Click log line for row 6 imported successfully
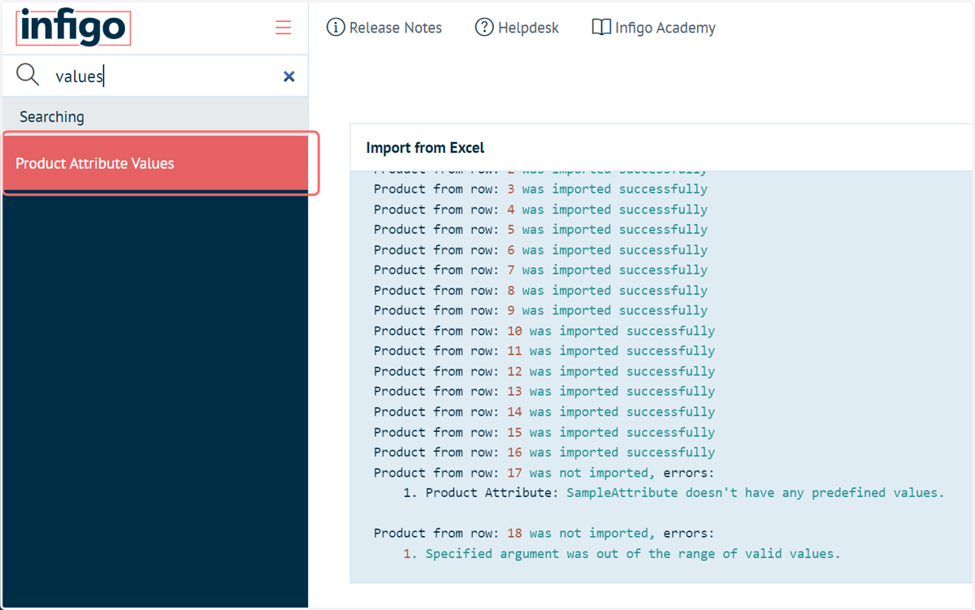The width and height of the screenshot is (975, 610). pos(540,250)
